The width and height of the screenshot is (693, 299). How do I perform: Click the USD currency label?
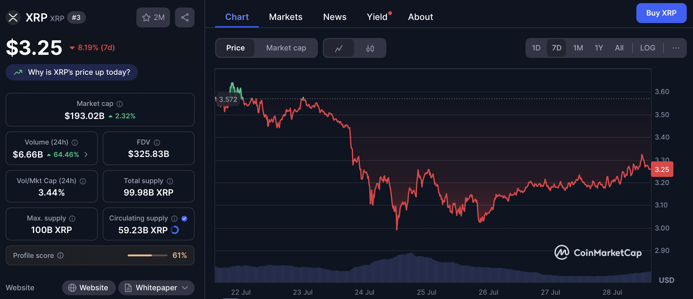click(x=667, y=280)
